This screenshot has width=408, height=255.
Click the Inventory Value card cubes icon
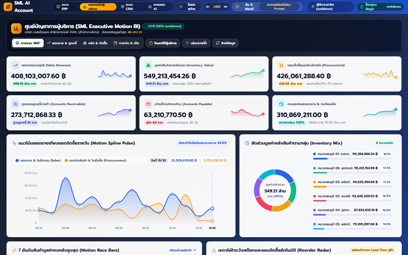(148, 65)
